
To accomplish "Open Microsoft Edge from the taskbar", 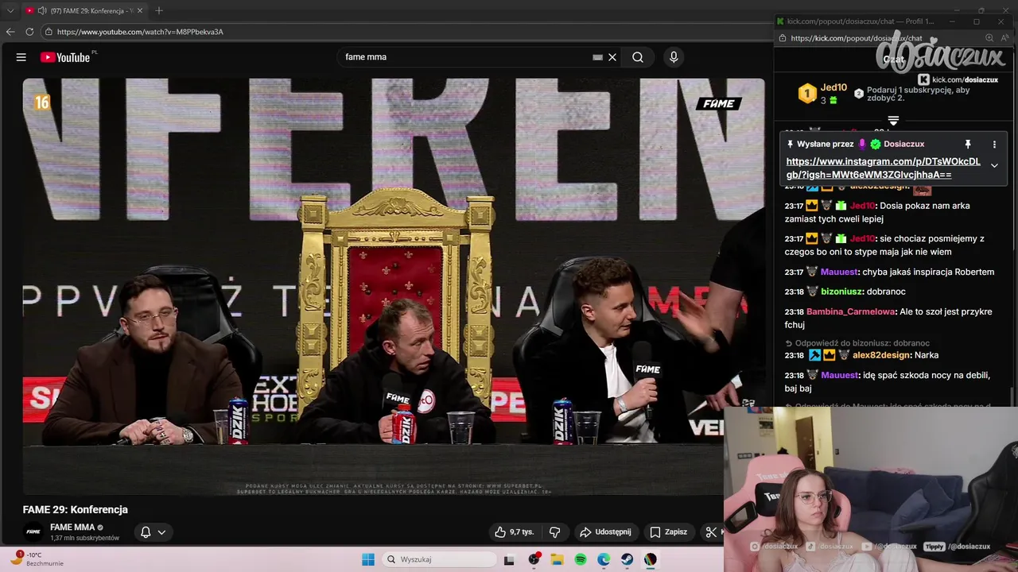I will pyautogui.click(x=604, y=559).
